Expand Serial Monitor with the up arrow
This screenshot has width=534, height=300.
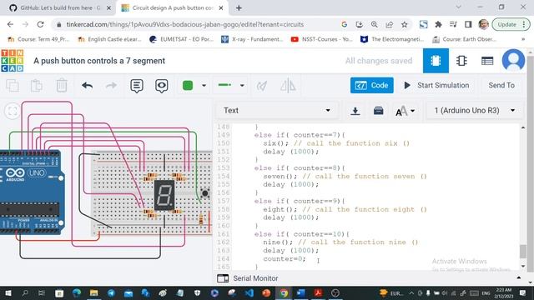click(518, 277)
